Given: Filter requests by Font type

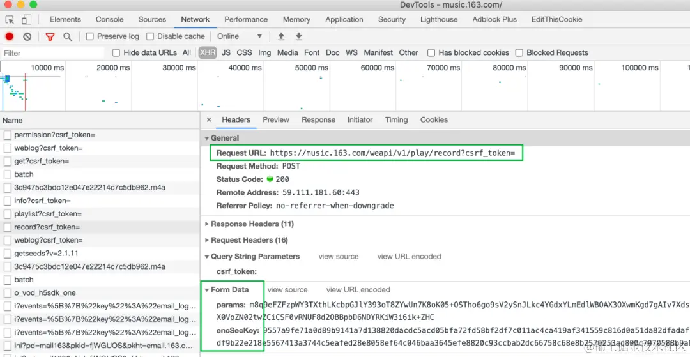Looking at the screenshot, I should point(312,53).
